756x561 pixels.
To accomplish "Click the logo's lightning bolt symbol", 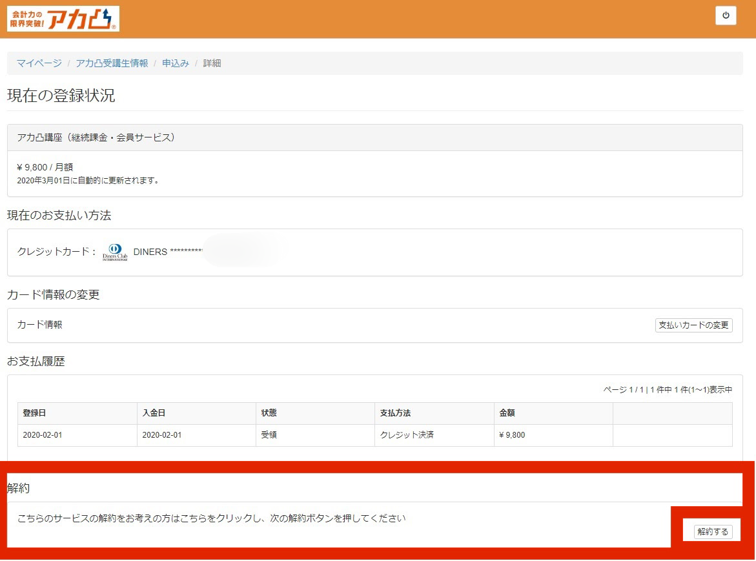I will click(107, 17).
